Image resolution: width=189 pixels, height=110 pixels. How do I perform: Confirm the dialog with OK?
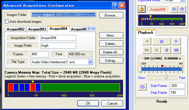[x=88, y=103]
